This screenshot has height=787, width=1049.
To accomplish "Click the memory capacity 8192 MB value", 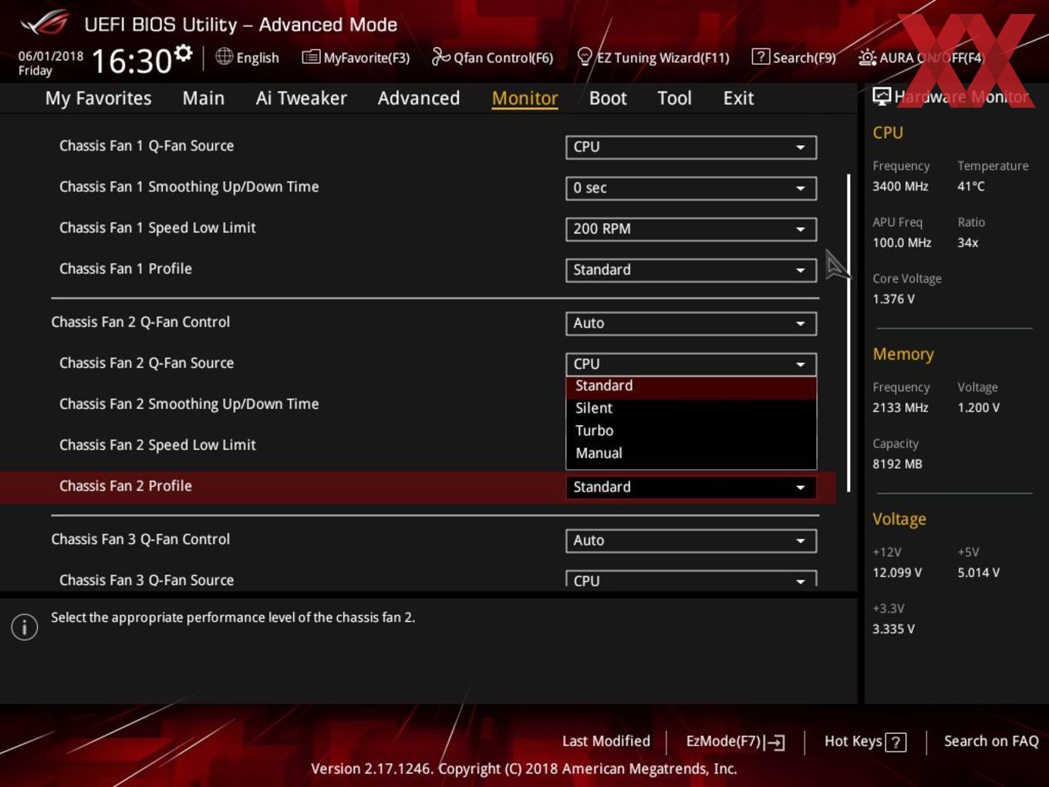I will [897, 464].
